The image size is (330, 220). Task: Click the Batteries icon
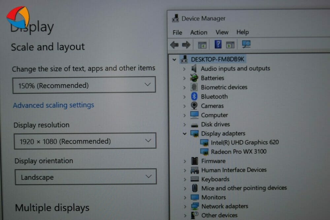click(x=194, y=78)
